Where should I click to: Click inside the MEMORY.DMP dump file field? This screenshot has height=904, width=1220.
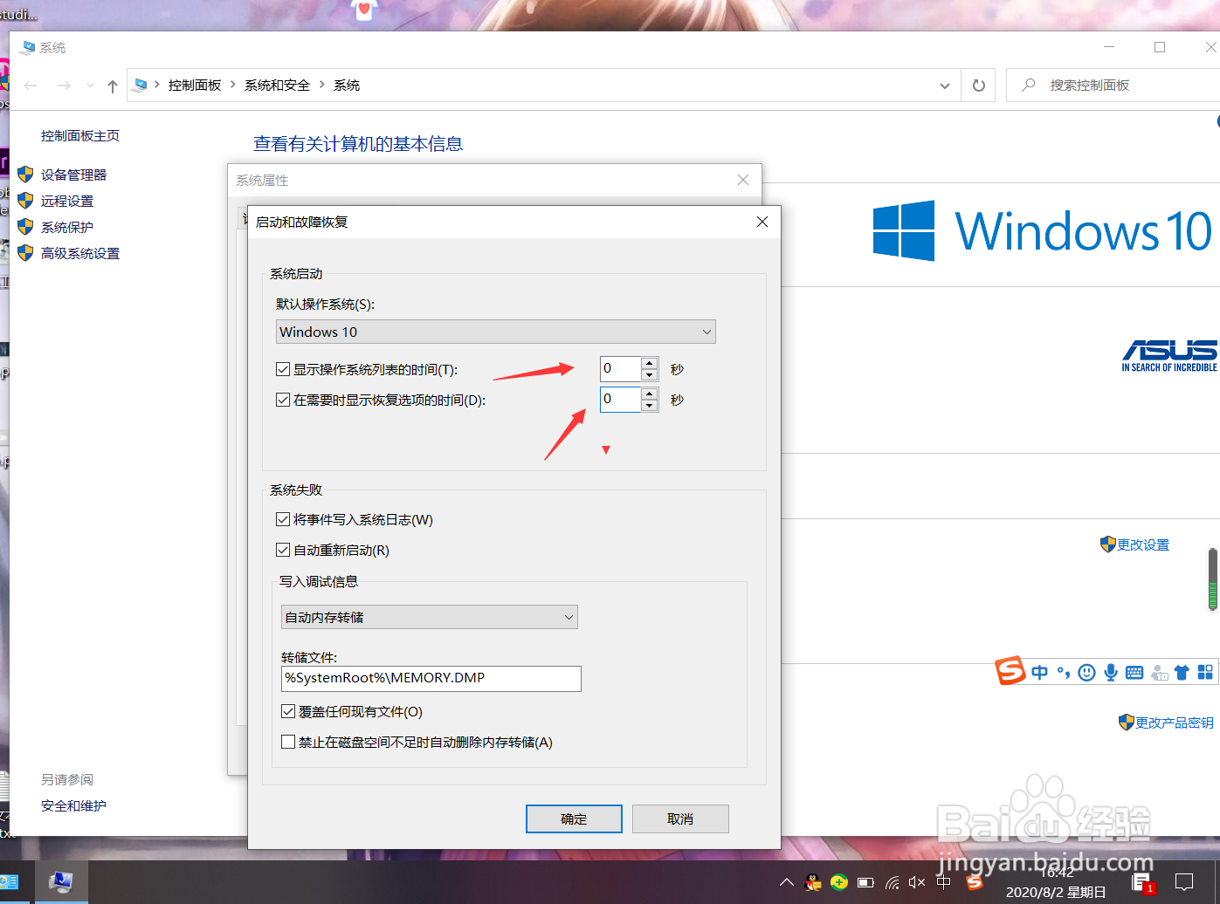click(x=429, y=678)
